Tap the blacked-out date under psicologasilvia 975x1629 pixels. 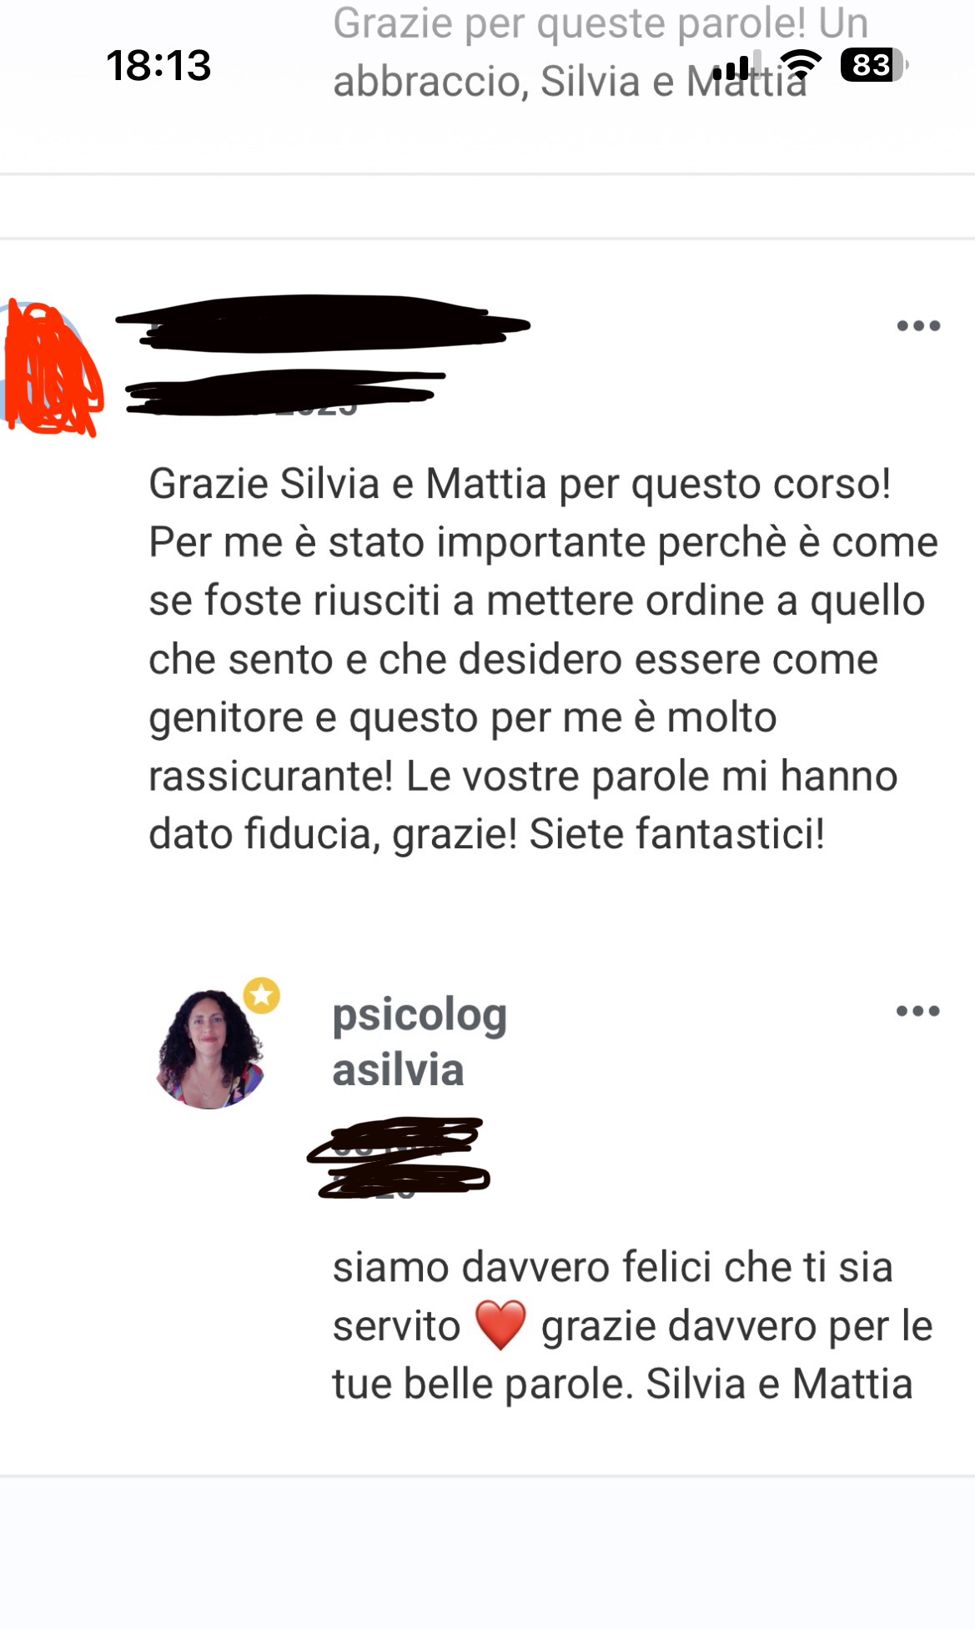(399, 1158)
